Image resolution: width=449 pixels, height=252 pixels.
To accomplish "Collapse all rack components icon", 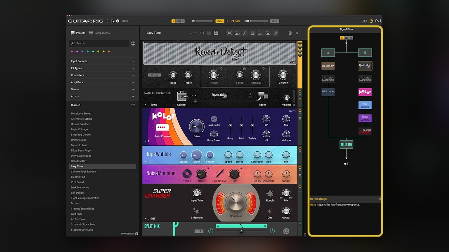I will click(297, 33).
